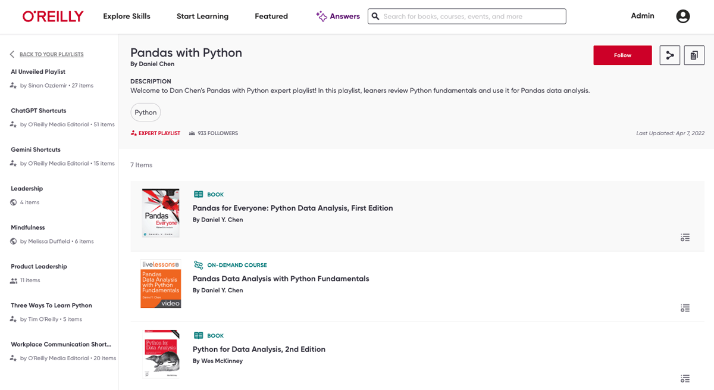Share this playlist
Viewport: 714px width, 390px height.
coord(670,55)
